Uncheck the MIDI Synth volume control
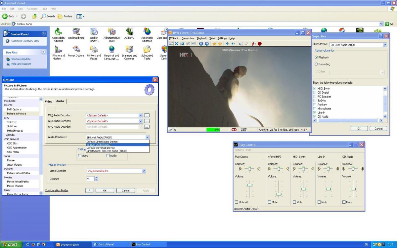This screenshot has height=248, width=397. [x=315, y=89]
